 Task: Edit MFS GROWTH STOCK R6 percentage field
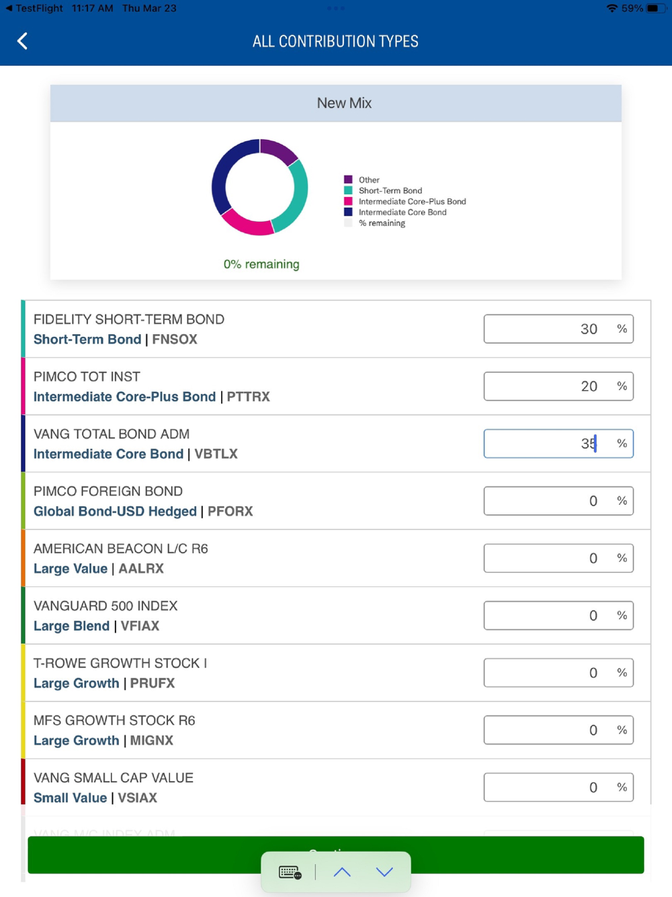(558, 730)
